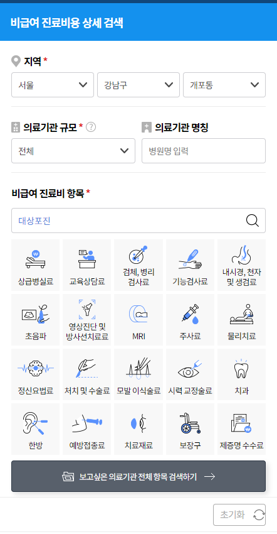This screenshot has width=277, height=534.
Task: Reset the form with 초기화 button
Action: coord(239,515)
